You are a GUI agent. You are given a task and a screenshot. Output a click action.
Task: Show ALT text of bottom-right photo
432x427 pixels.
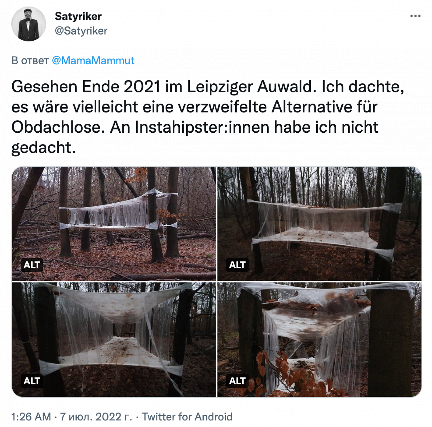(x=237, y=381)
